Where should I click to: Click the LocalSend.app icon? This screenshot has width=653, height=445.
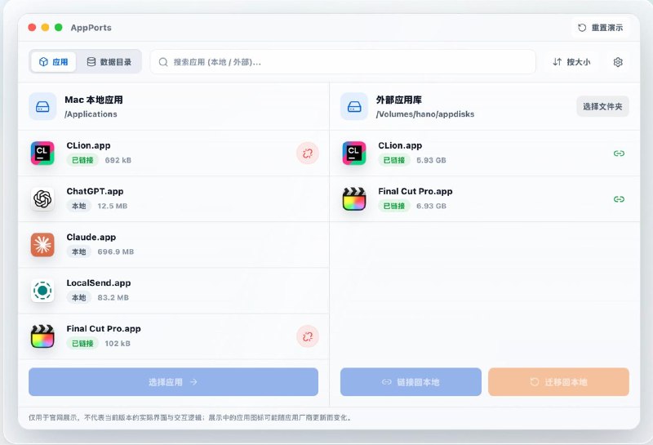[42, 291]
